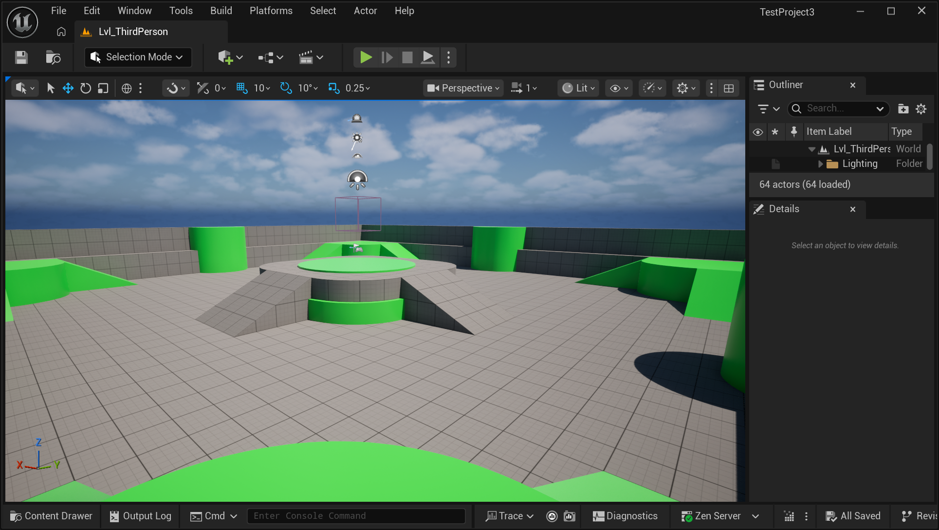The image size is (939, 530).
Task: Open Outliner settings gear icon
Action: (x=921, y=109)
